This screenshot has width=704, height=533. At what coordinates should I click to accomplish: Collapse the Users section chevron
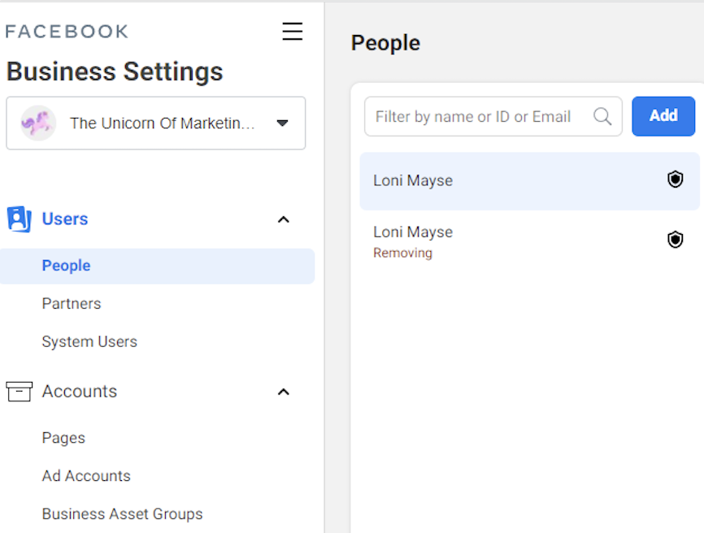click(283, 219)
